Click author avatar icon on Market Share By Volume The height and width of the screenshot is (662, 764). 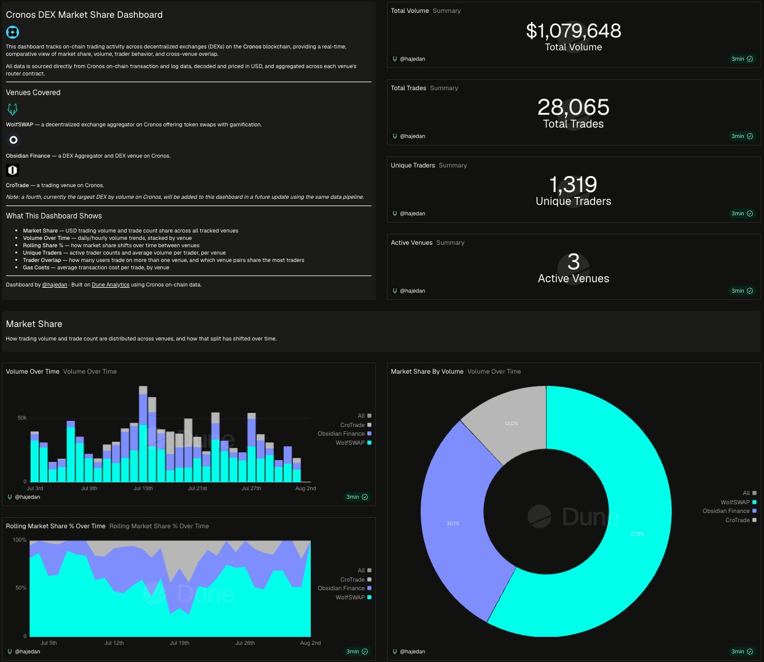(x=395, y=652)
